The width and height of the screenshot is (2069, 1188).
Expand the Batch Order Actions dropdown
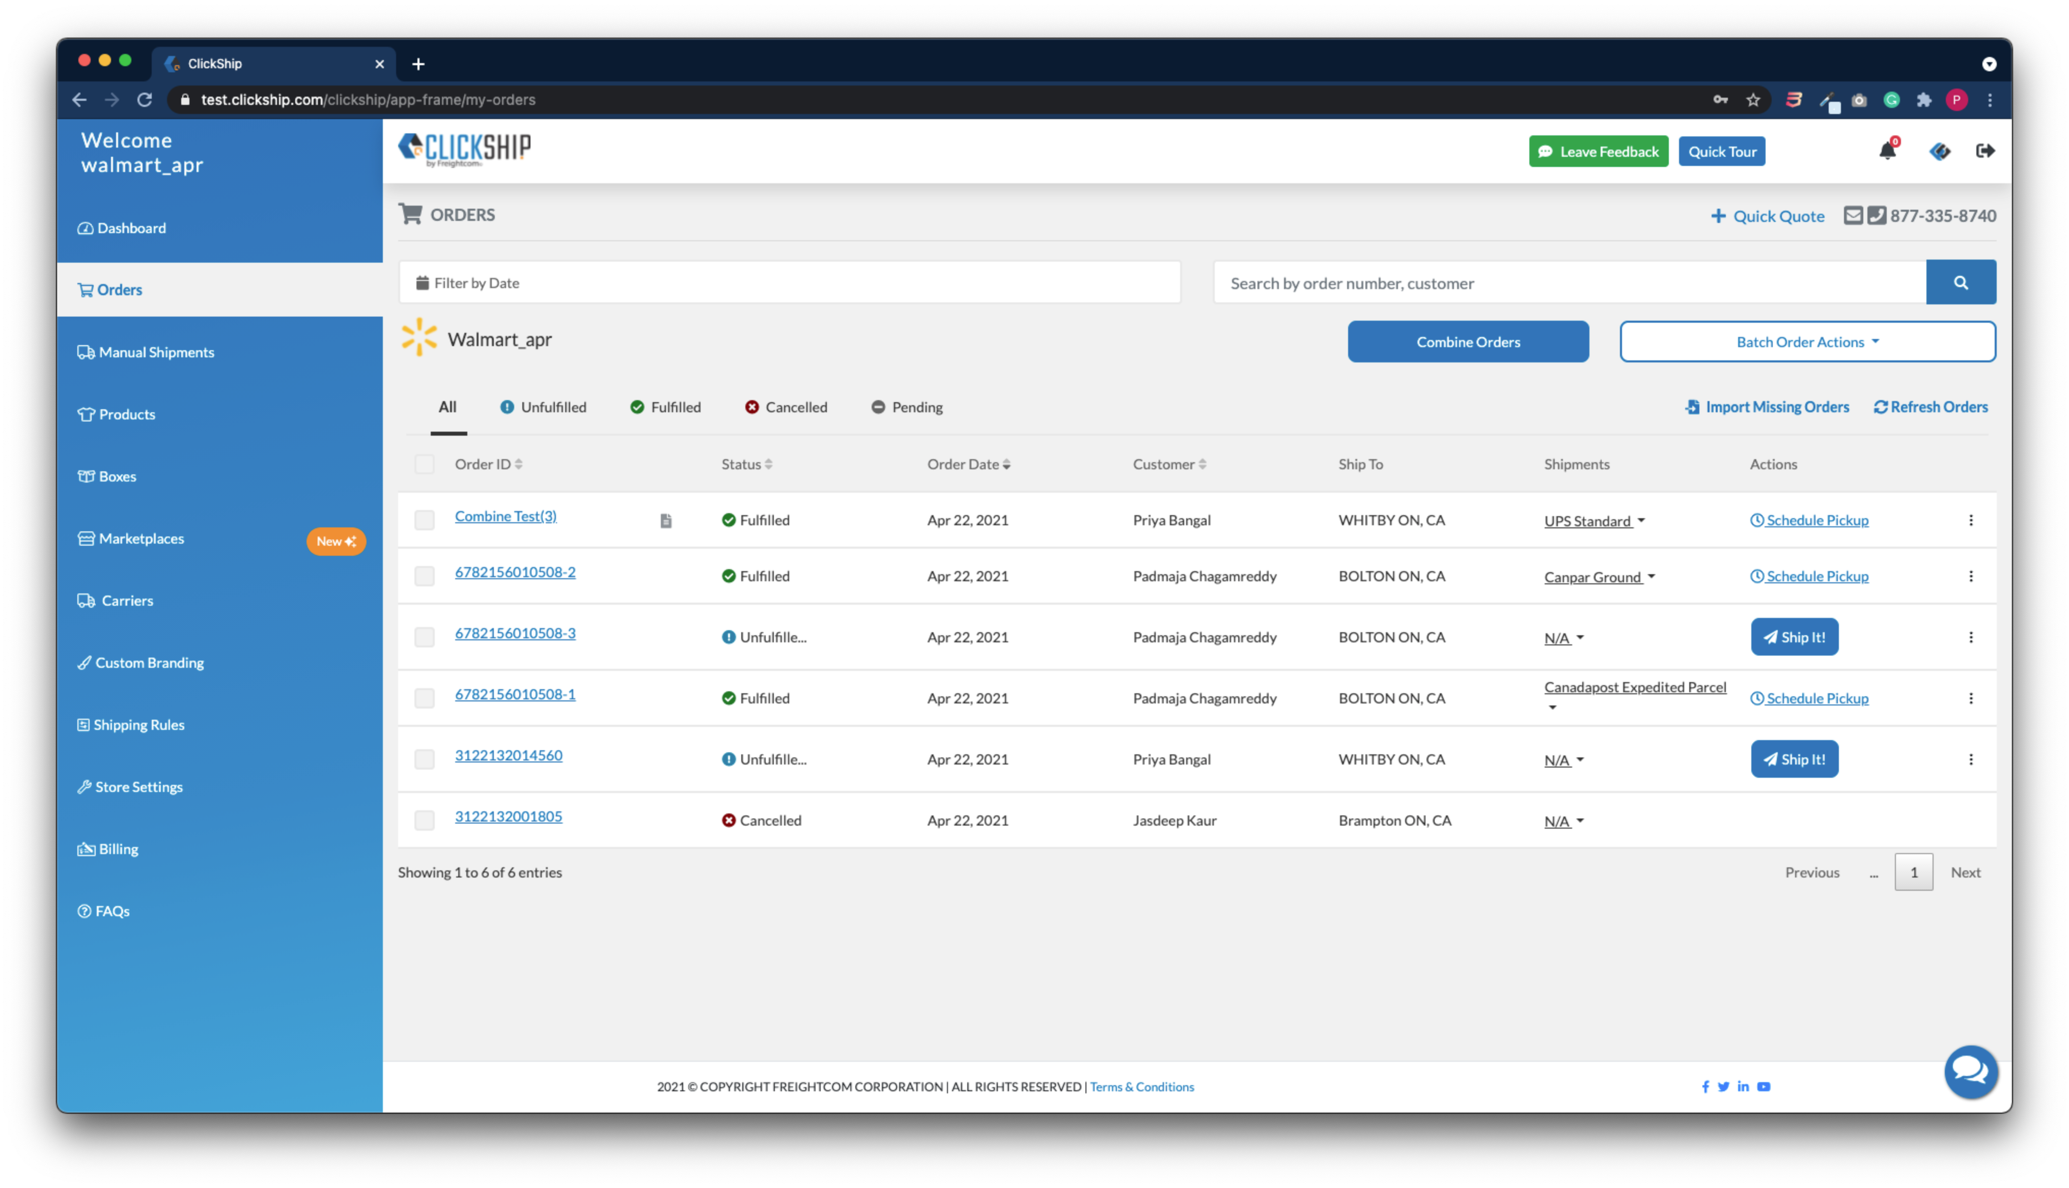click(x=1807, y=342)
